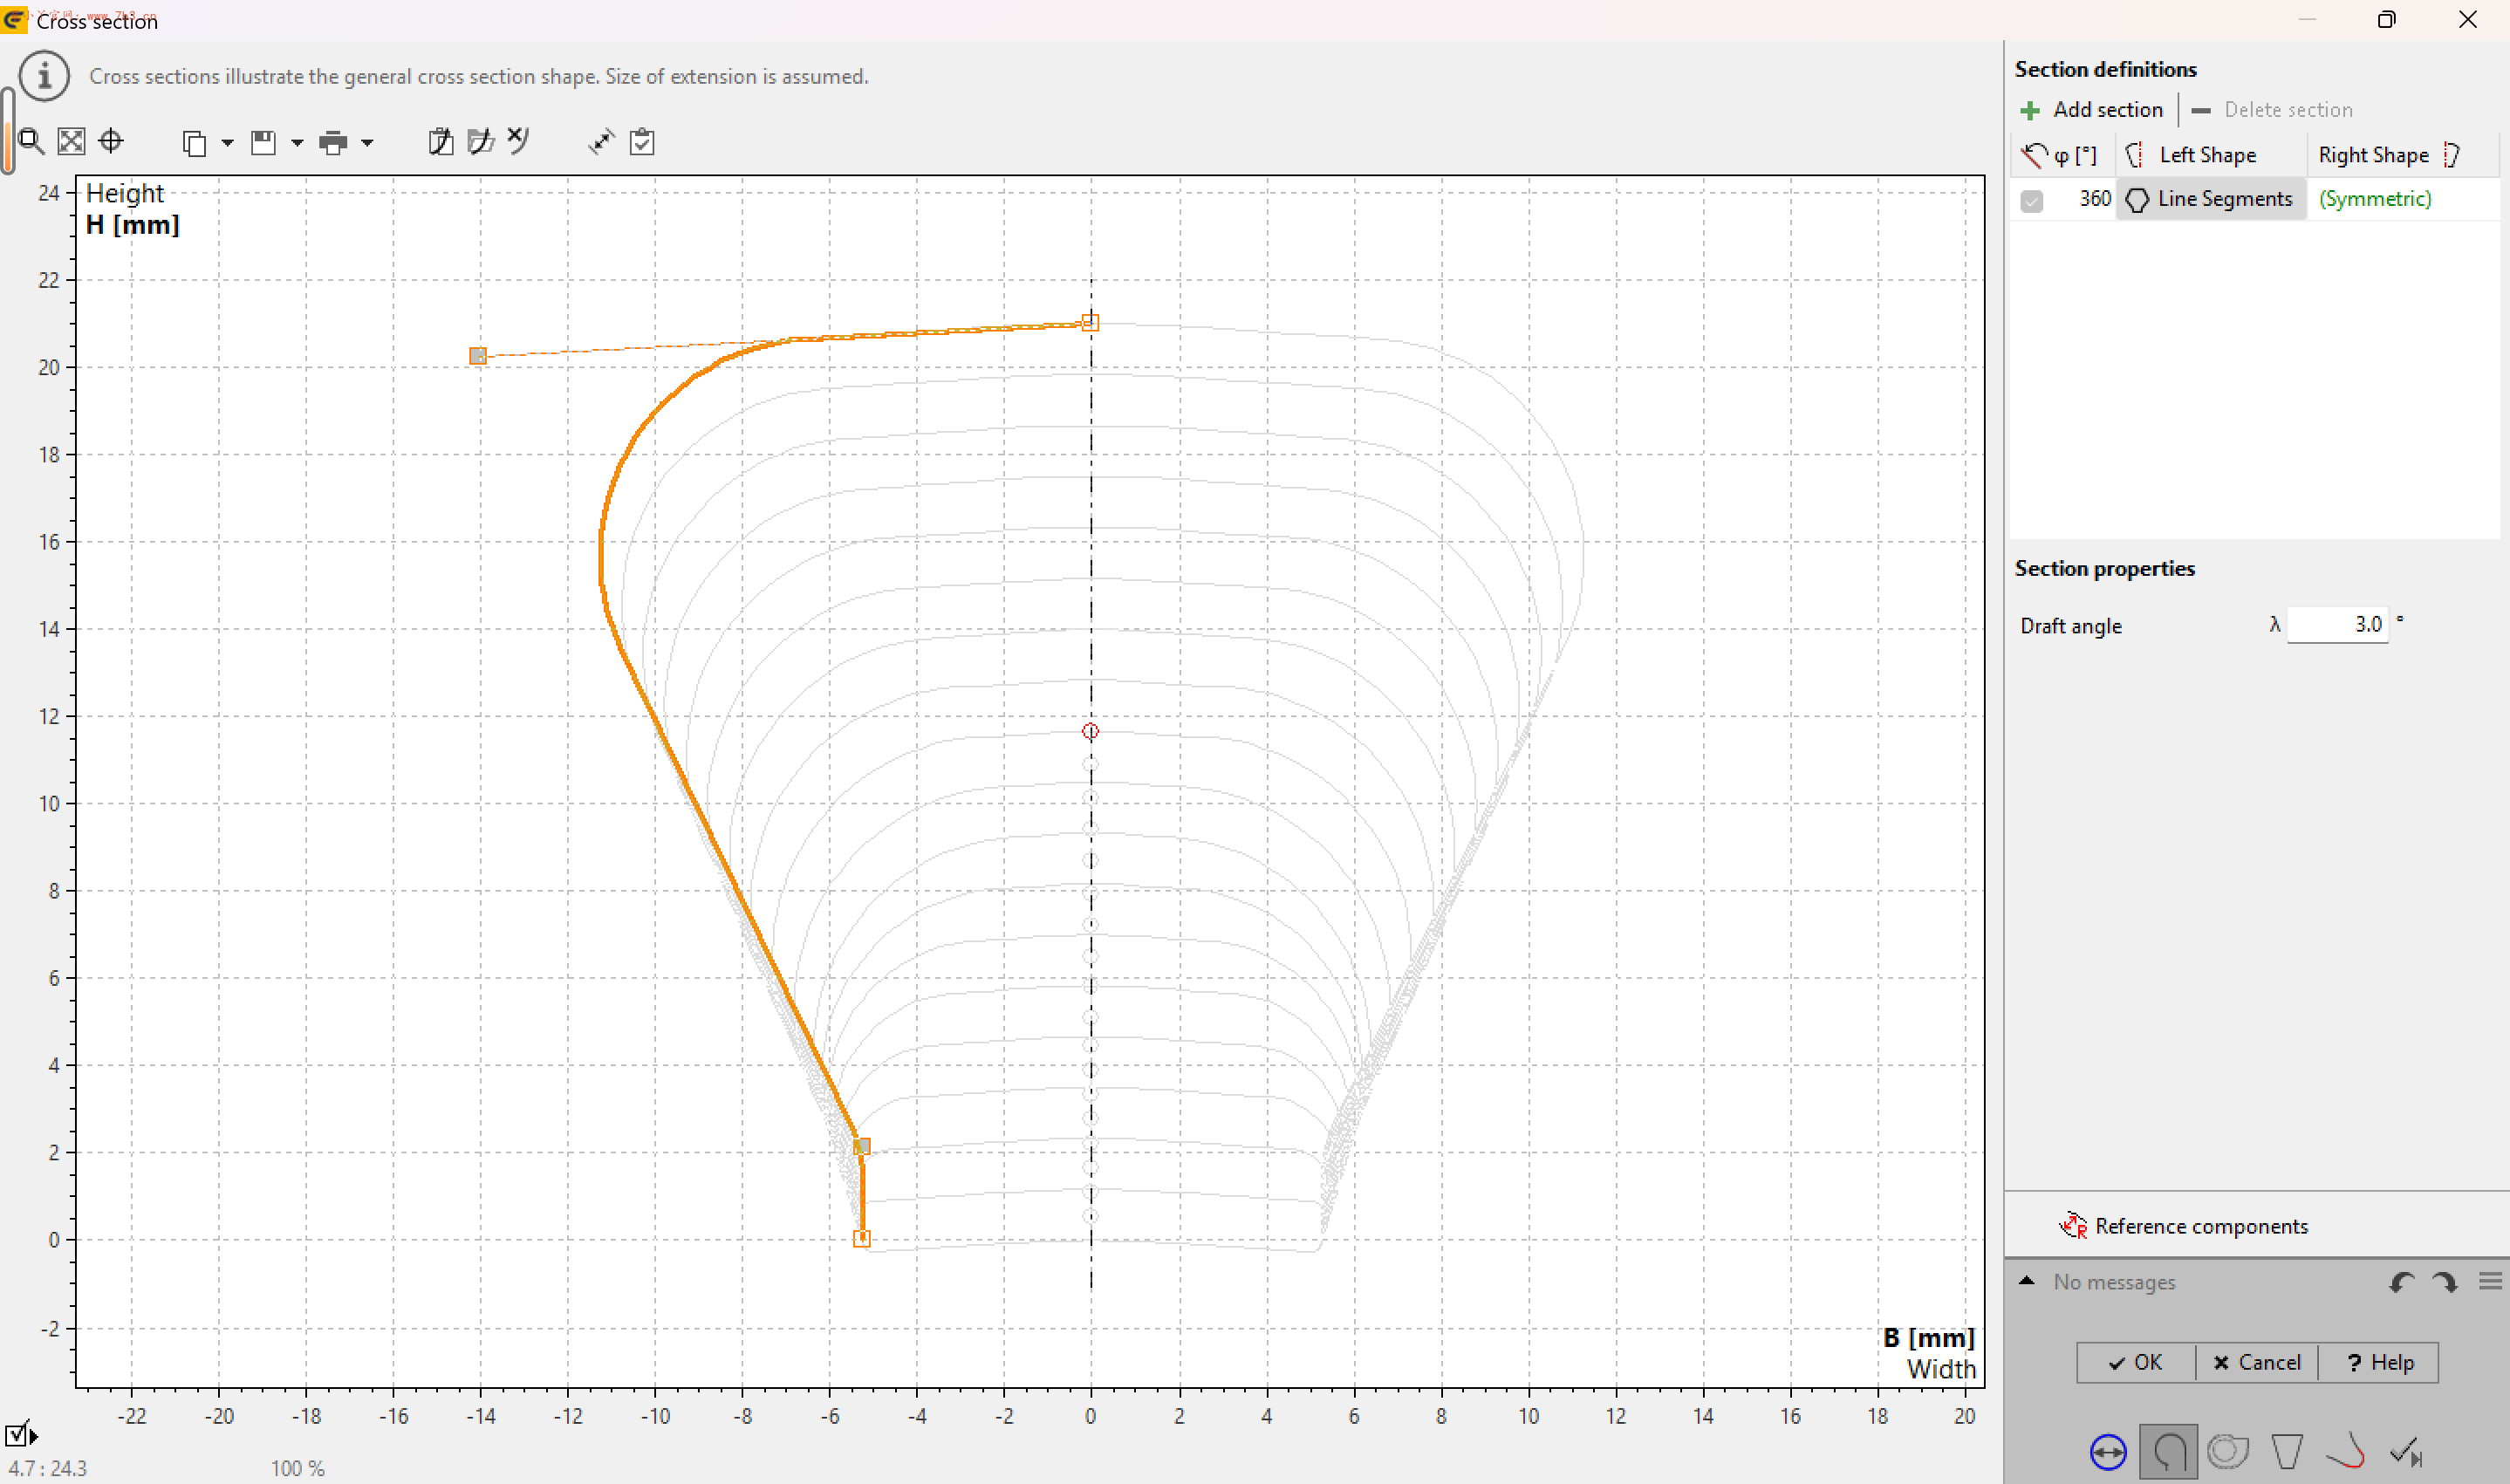Click the orange control point at height 0
2510x1484 pixels.
(x=862, y=1239)
